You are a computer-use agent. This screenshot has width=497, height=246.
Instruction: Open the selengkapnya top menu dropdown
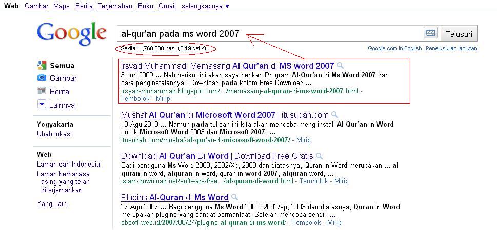(205, 6)
